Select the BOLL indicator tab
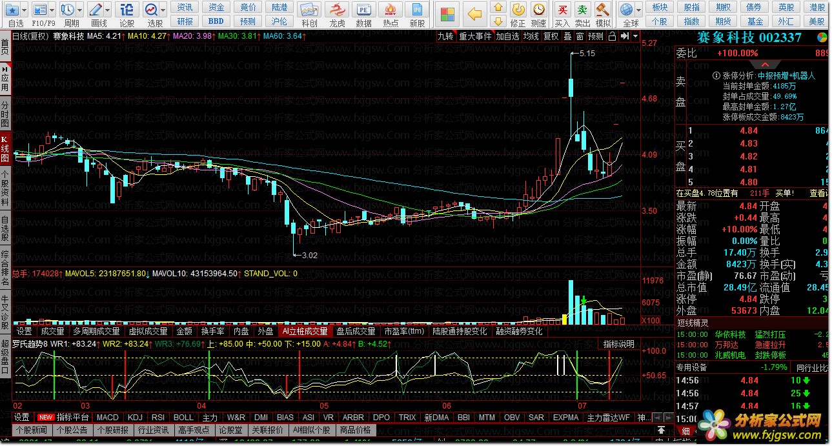The height and width of the screenshot is (446, 832). (183, 418)
